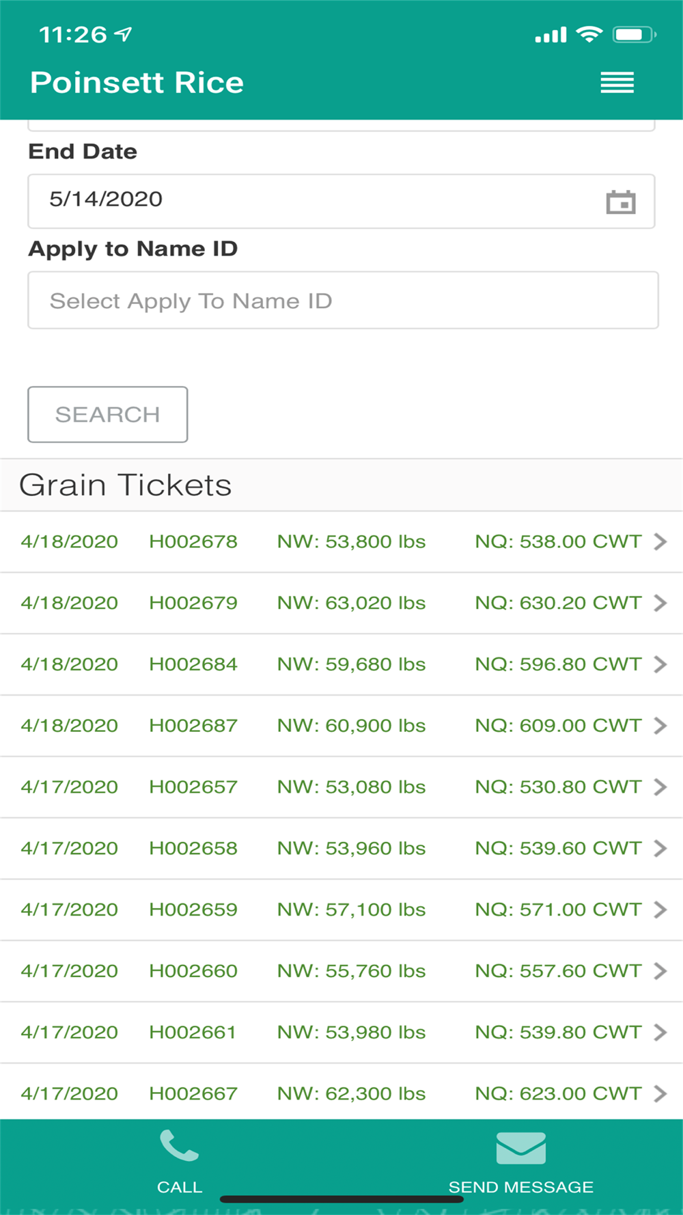Image resolution: width=683 pixels, height=1215 pixels.
Task: Expand ticket H002684 chevron
Action: click(x=660, y=664)
